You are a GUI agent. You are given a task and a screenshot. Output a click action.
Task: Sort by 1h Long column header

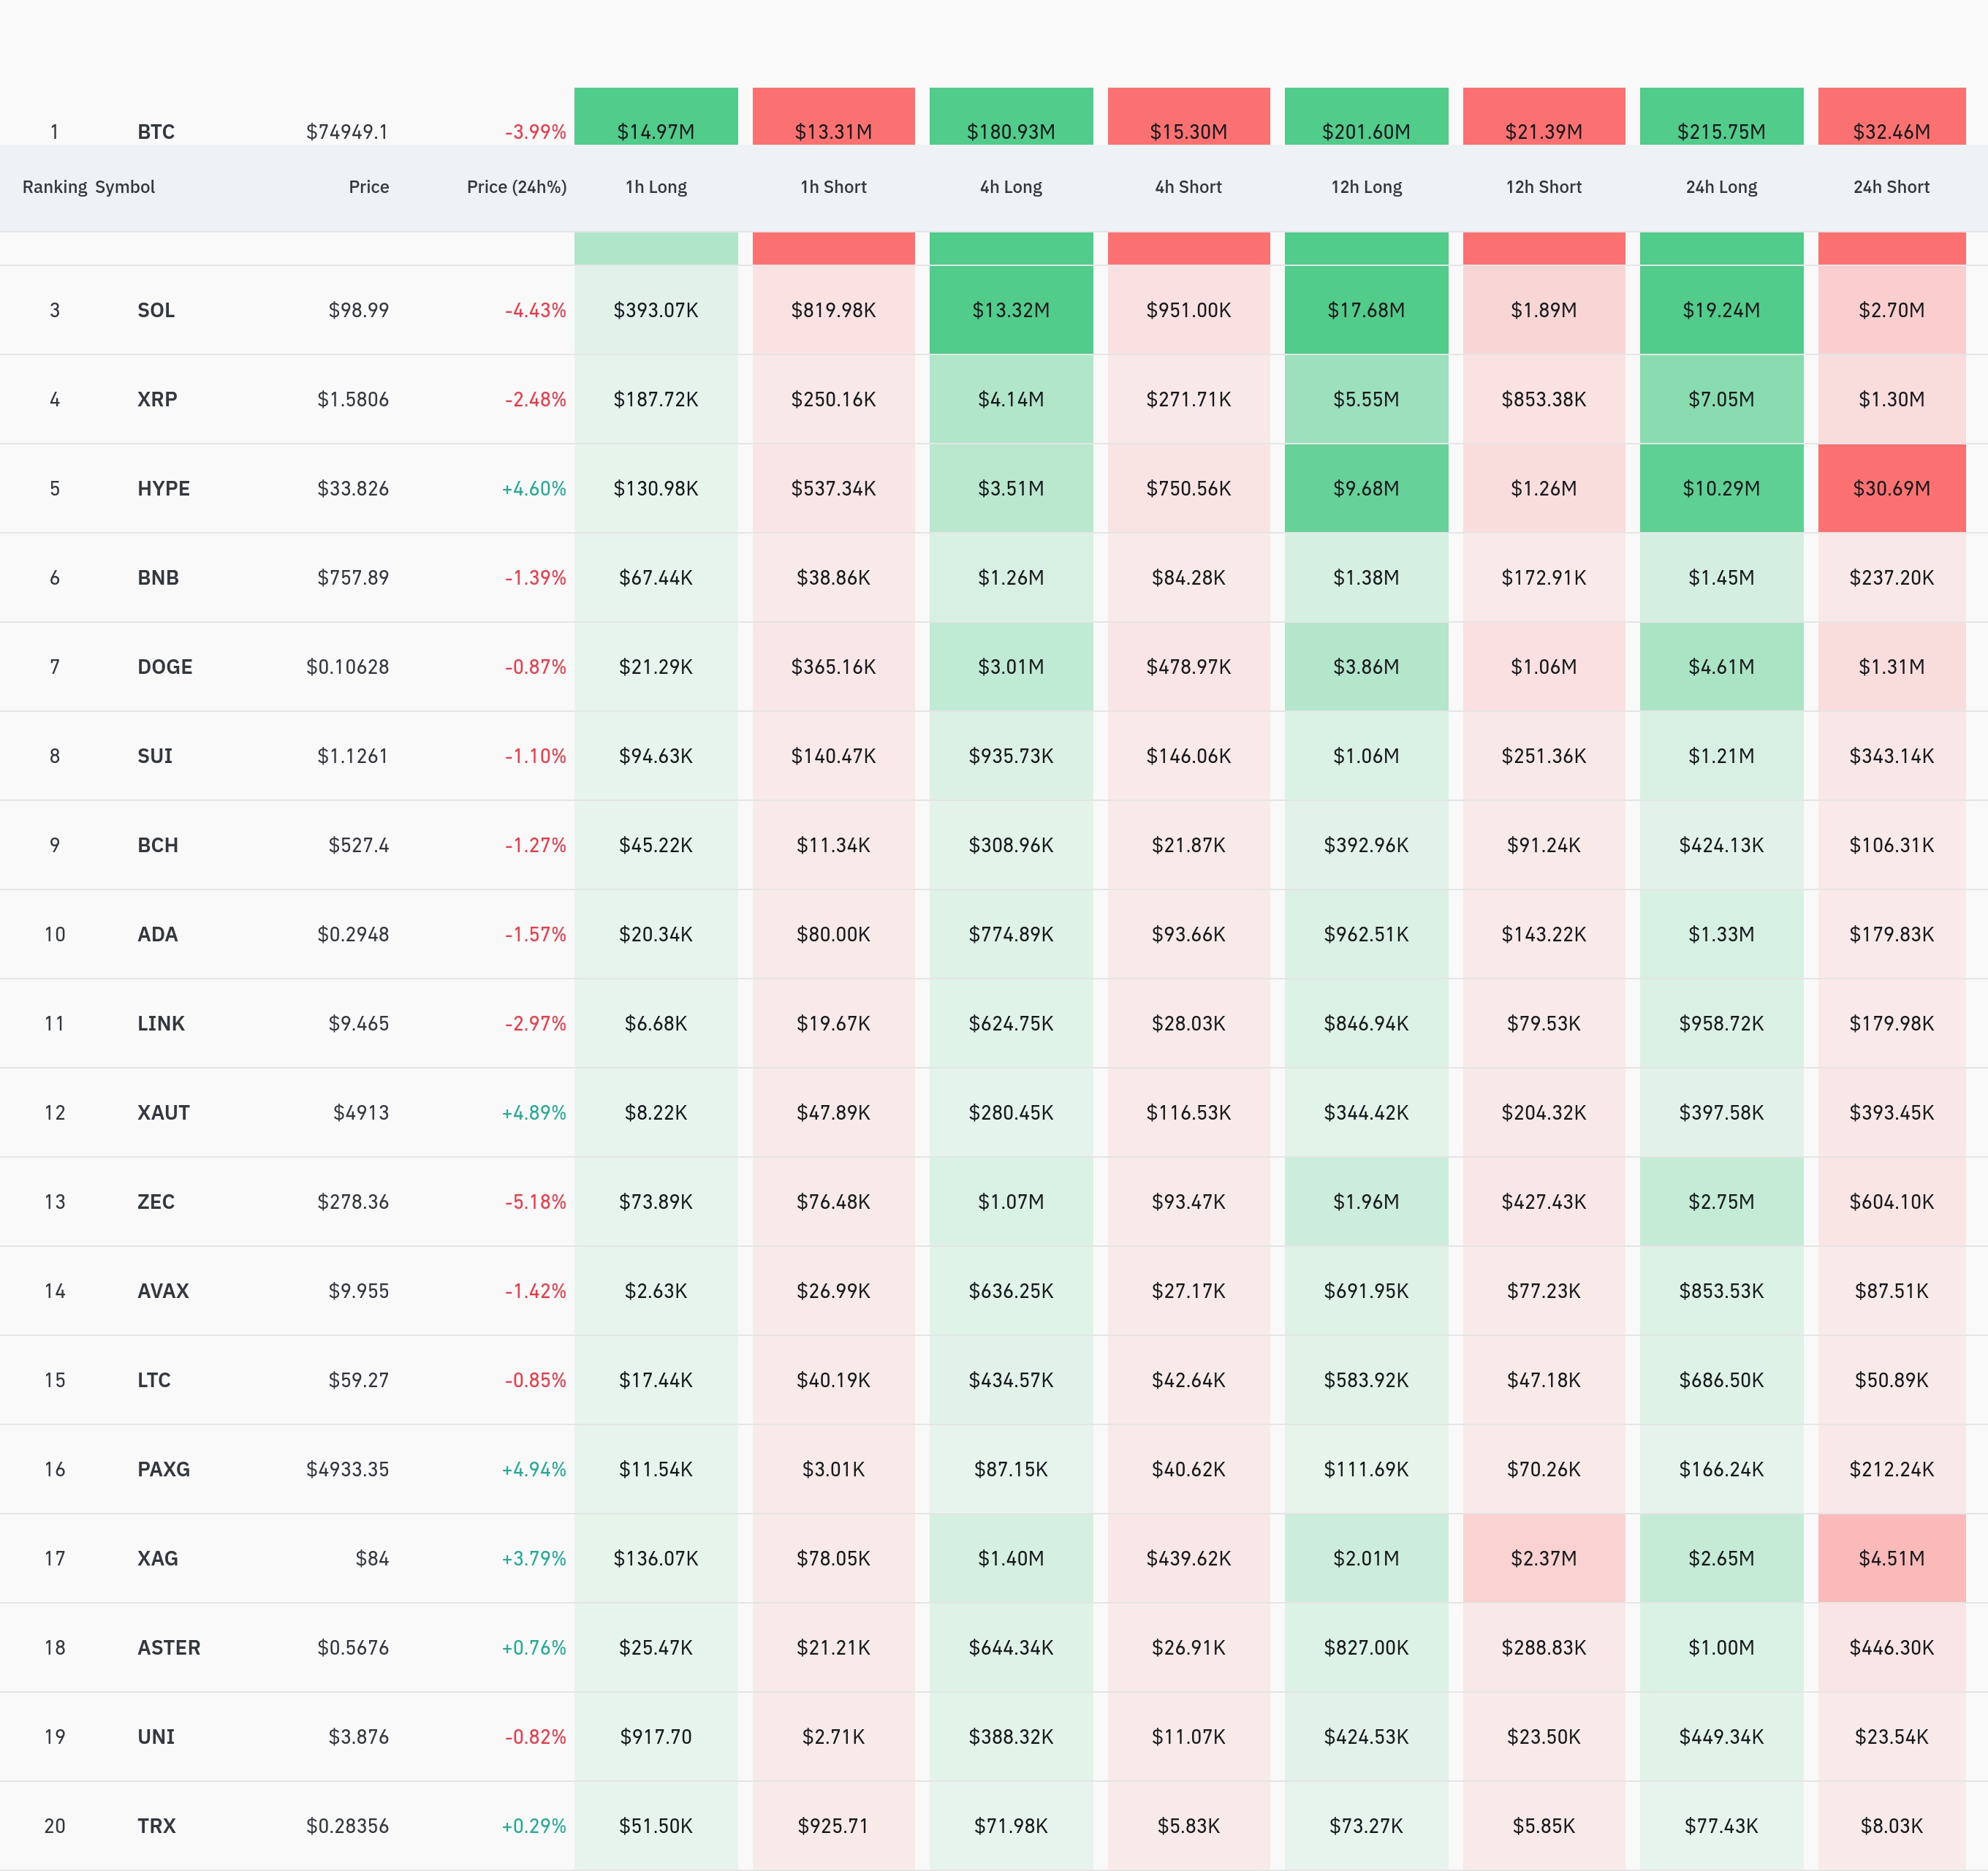tap(656, 187)
